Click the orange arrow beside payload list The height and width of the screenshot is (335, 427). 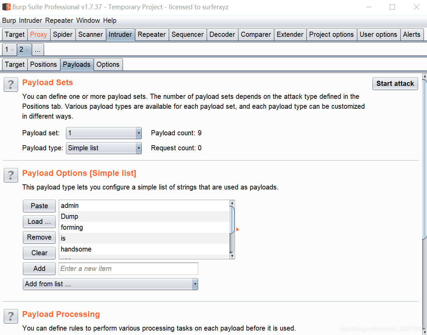(x=237, y=229)
